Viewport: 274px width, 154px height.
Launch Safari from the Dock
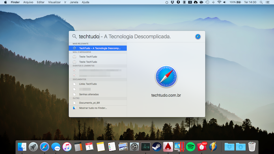pyautogui.click(x=45, y=147)
